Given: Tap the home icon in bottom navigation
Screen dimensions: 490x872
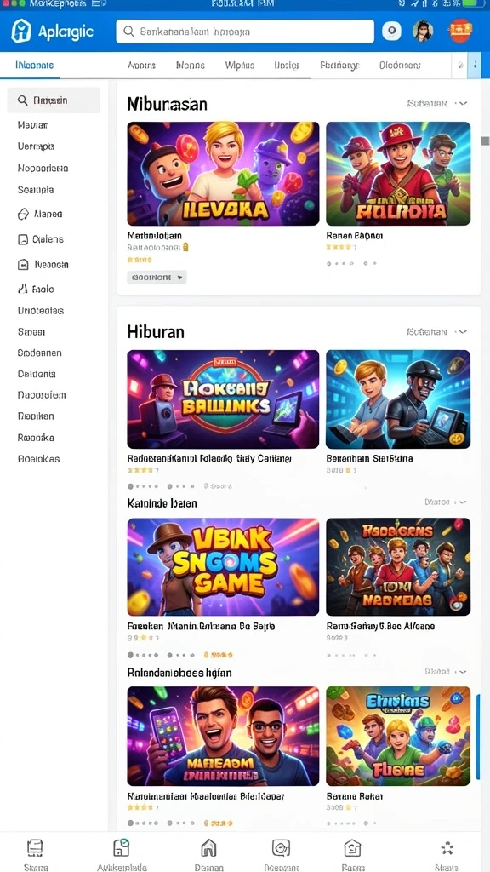Looking at the screenshot, I should point(208,847).
